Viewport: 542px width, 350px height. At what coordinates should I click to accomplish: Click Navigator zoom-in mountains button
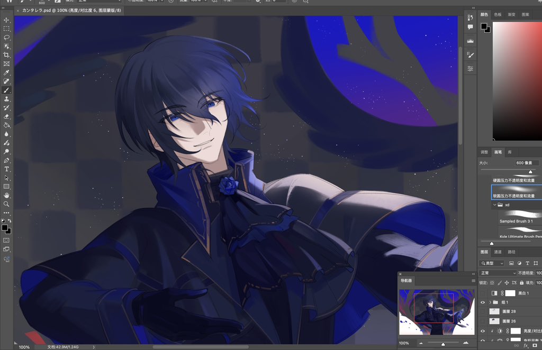tap(466, 343)
